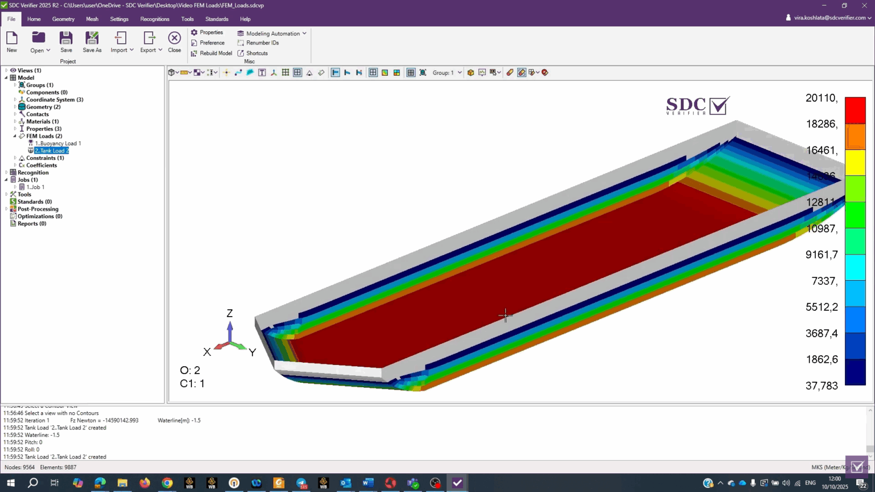The width and height of the screenshot is (875, 492).
Task: Open Microsoft Word from the taskbar
Action: (368, 483)
